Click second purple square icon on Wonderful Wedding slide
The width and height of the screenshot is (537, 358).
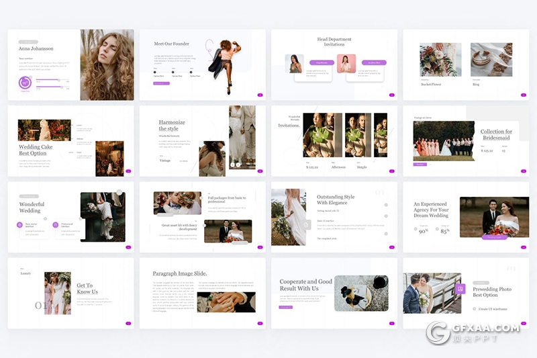[56, 225]
